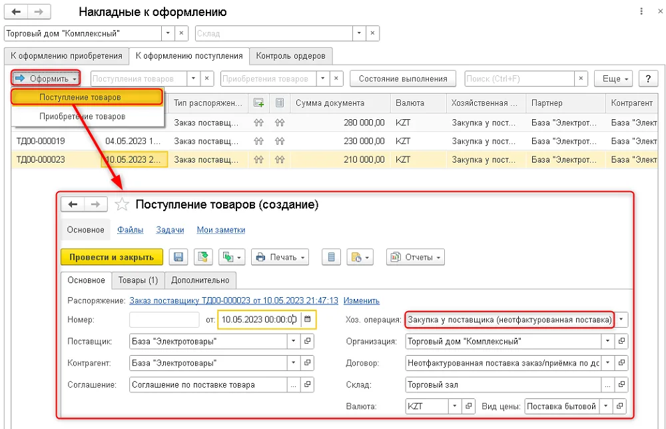This screenshot has width=666, height=429.
Task: Expand the Поставщик dropdown arrow
Action: (294, 341)
